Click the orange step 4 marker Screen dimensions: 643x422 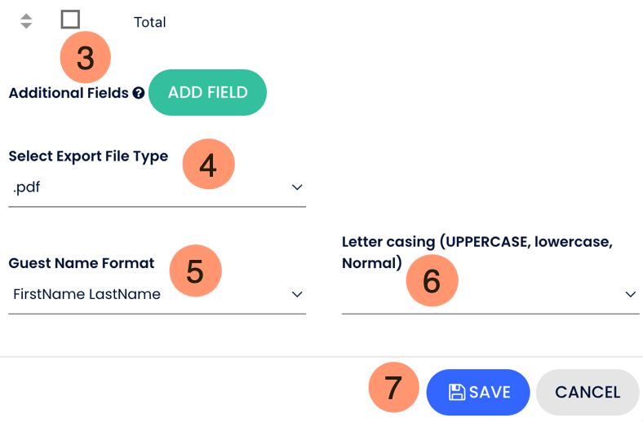point(208,165)
